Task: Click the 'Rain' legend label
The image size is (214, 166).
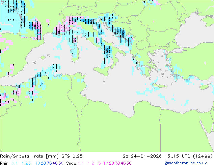Action: pos(4,163)
